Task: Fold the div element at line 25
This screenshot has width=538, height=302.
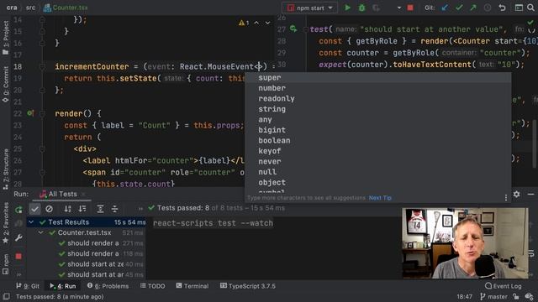Action: coord(42,149)
